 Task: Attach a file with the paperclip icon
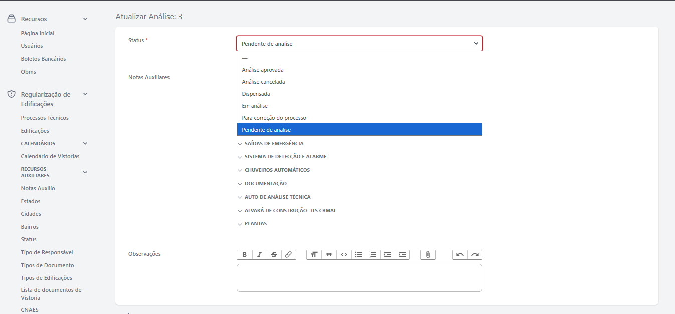pos(428,255)
